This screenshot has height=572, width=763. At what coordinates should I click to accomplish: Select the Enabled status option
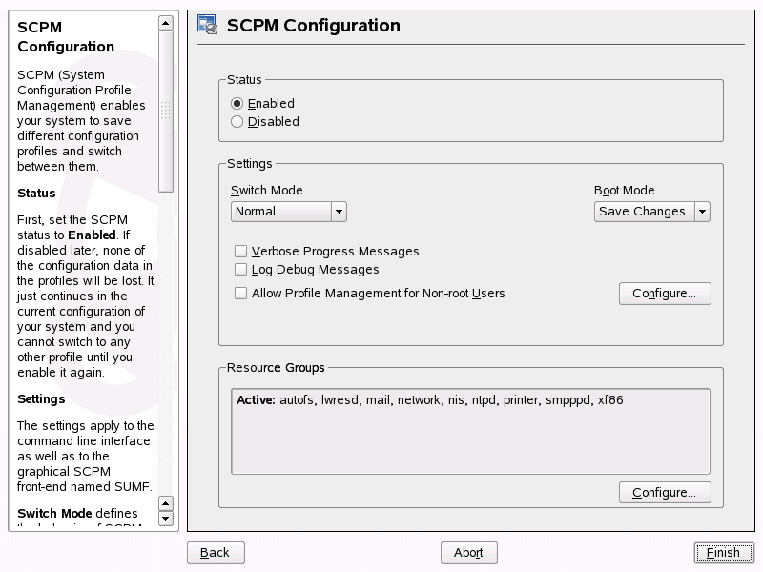[237, 103]
